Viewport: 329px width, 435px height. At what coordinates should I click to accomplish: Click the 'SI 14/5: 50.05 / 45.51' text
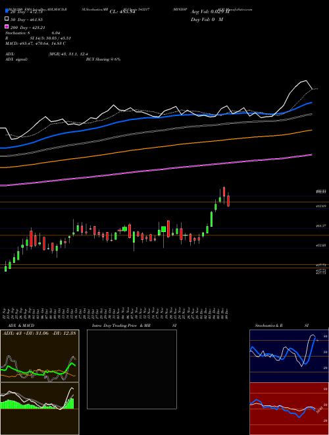point(51,38)
